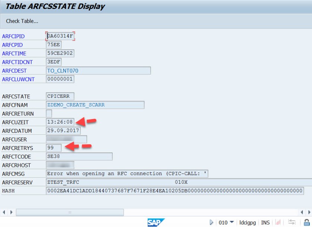The width and height of the screenshot is (312, 227).
Task: Click the HASH label text
Action: 8,191
